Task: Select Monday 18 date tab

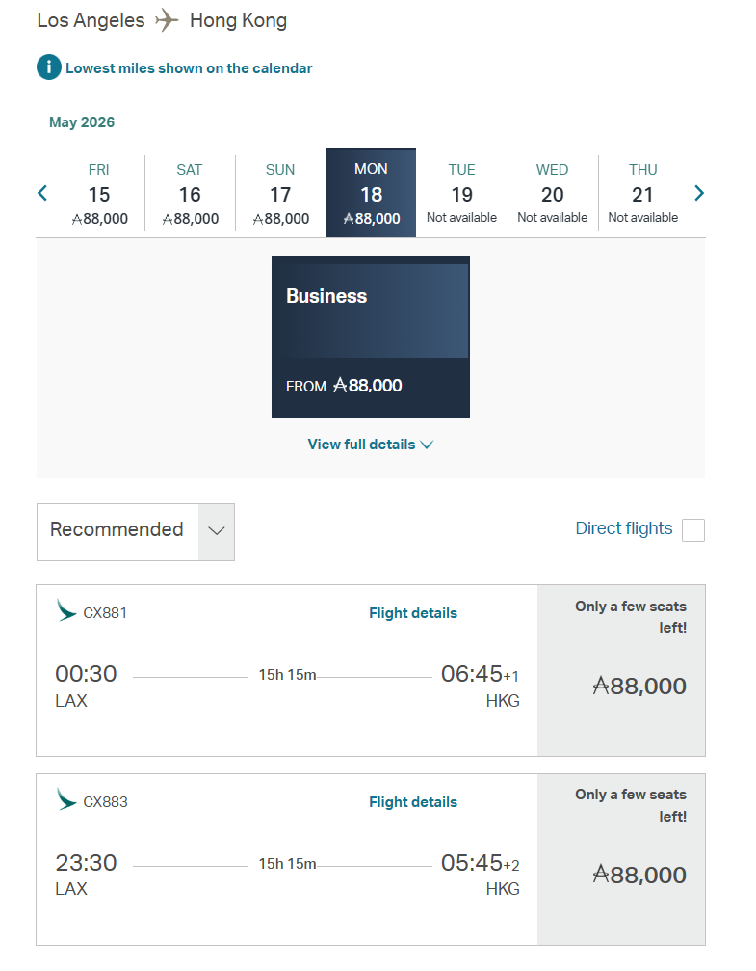Action: point(371,193)
